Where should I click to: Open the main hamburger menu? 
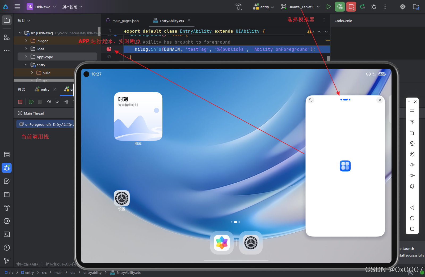pos(17,7)
